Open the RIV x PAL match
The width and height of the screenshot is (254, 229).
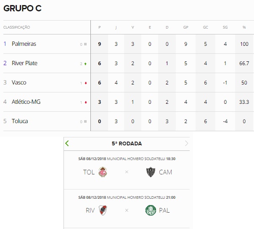click(x=127, y=210)
